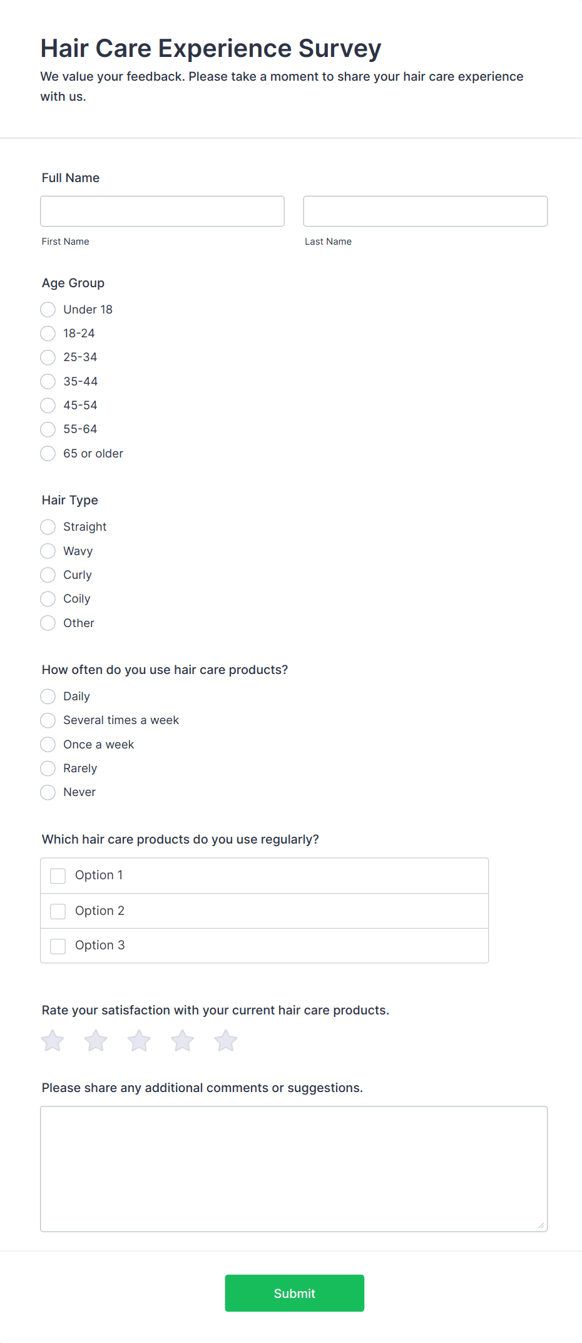
Task: Select "65 or older" option
Action: (48, 453)
